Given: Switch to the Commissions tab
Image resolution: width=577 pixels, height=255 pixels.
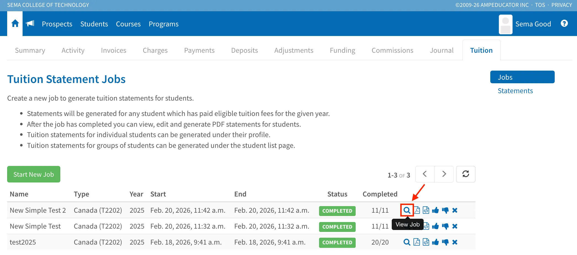Looking at the screenshot, I should [x=393, y=50].
